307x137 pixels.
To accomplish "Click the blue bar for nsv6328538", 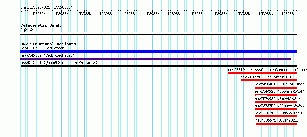I will [x=159, y=52].
